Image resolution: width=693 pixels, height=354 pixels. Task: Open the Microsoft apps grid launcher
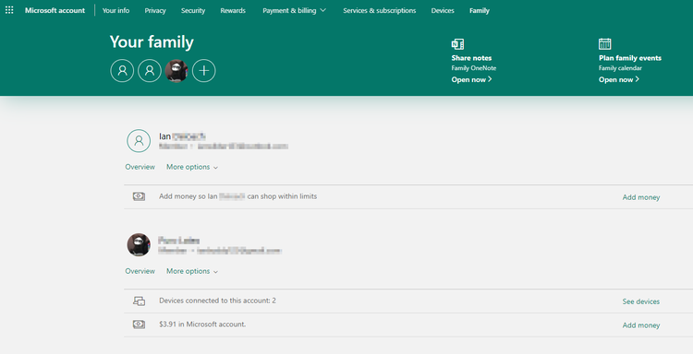[9, 10]
